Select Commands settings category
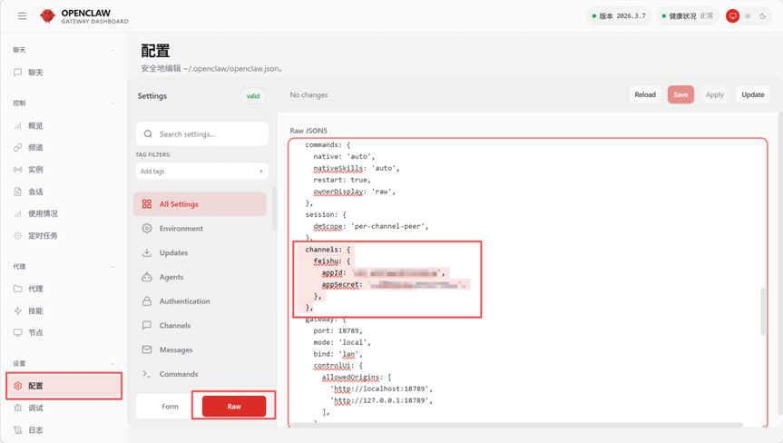The height and width of the screenshot is (443, 783). click(200, 374)
